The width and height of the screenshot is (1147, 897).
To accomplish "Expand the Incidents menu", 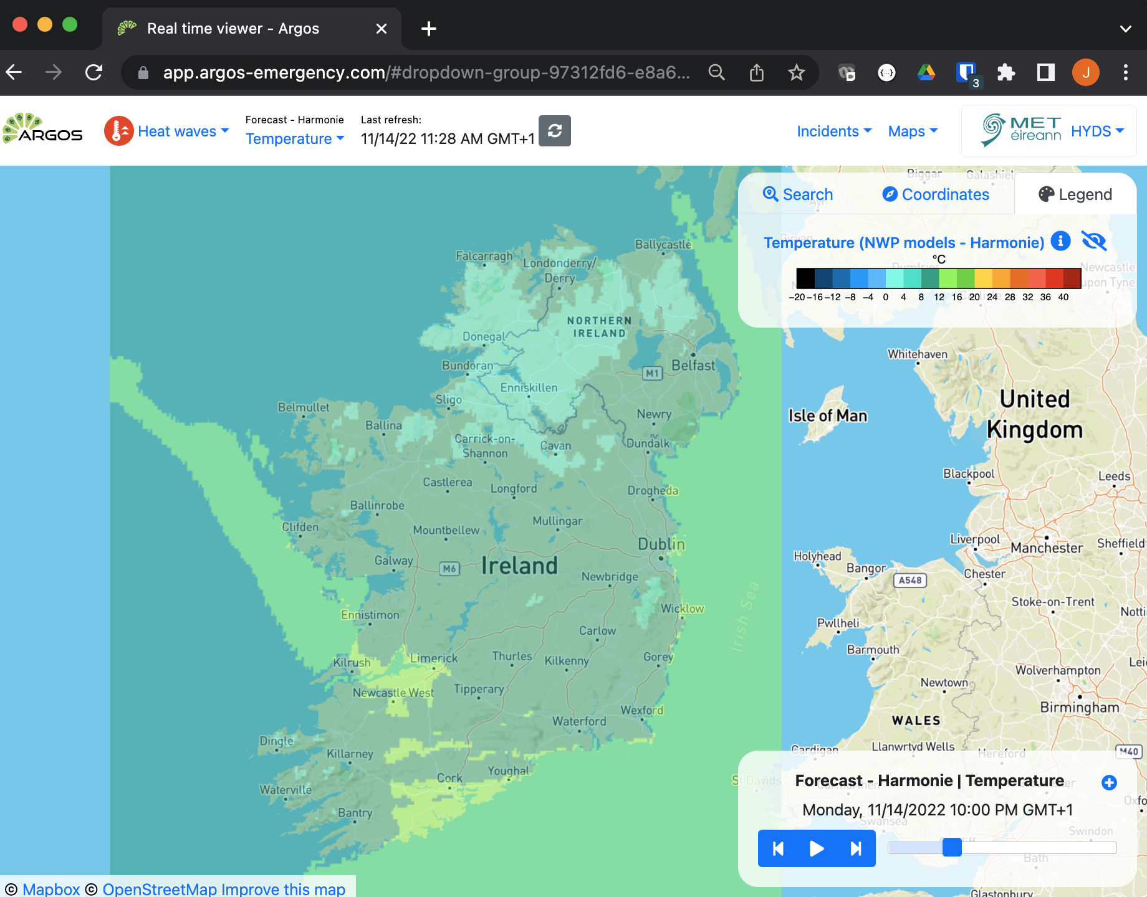I will pos(834,131).
